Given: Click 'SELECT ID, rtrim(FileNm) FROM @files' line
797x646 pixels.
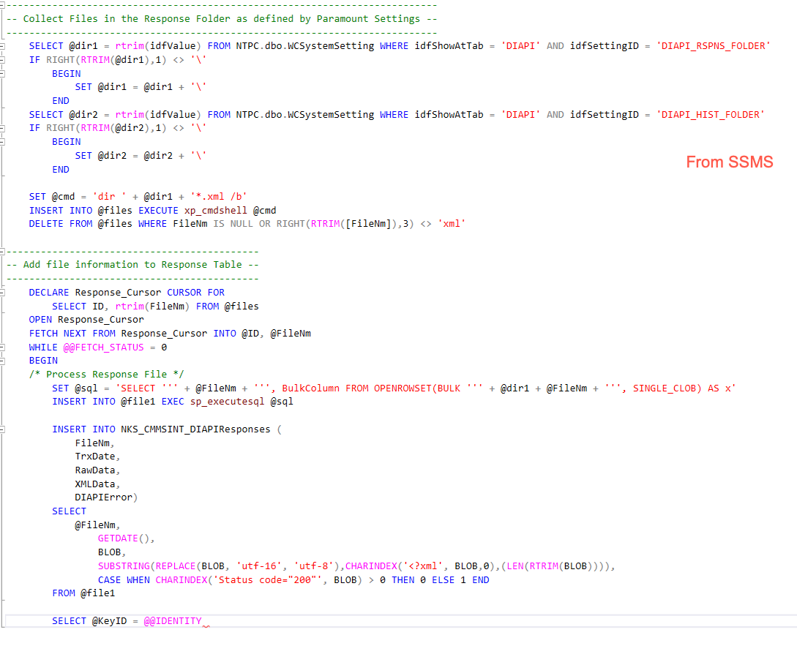Looking at the screenshot, I should coord(156,307).
